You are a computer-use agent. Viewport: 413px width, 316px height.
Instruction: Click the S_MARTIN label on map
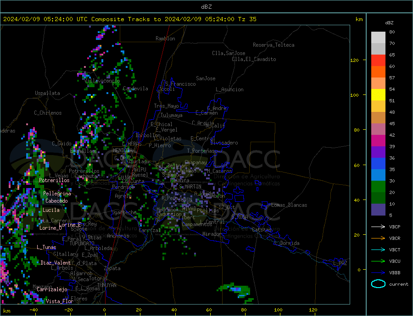point(190,187)
